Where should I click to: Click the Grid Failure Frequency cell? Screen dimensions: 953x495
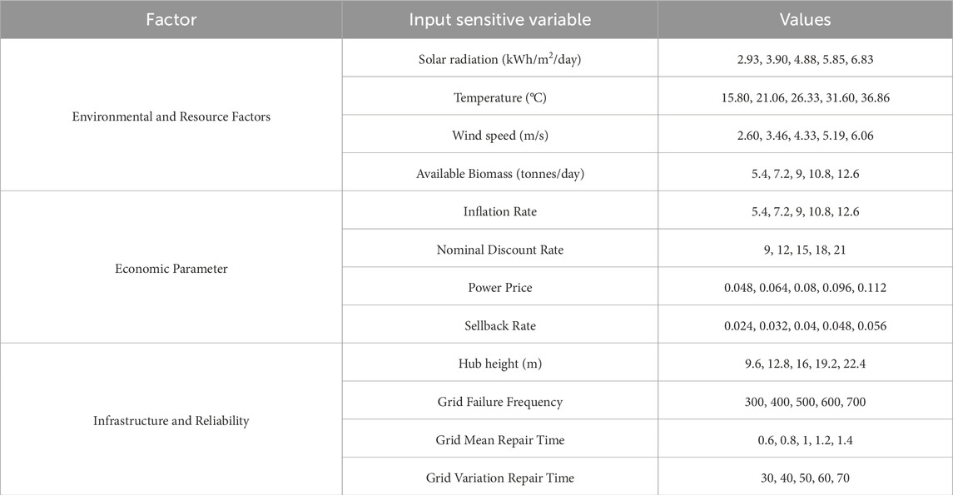click(x=499, y=402)
